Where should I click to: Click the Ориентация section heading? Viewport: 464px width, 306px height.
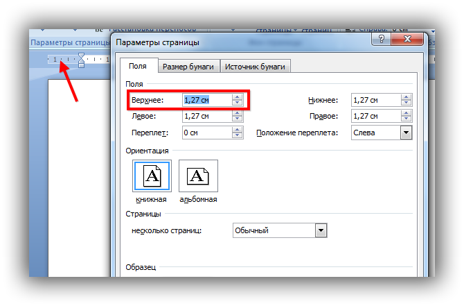click(147, 151)
